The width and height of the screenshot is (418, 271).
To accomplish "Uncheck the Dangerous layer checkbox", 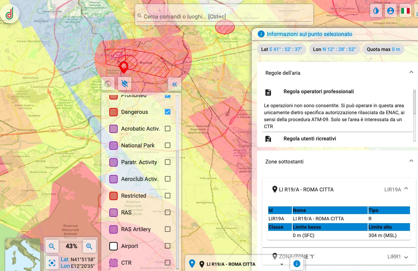I will 167,112.
